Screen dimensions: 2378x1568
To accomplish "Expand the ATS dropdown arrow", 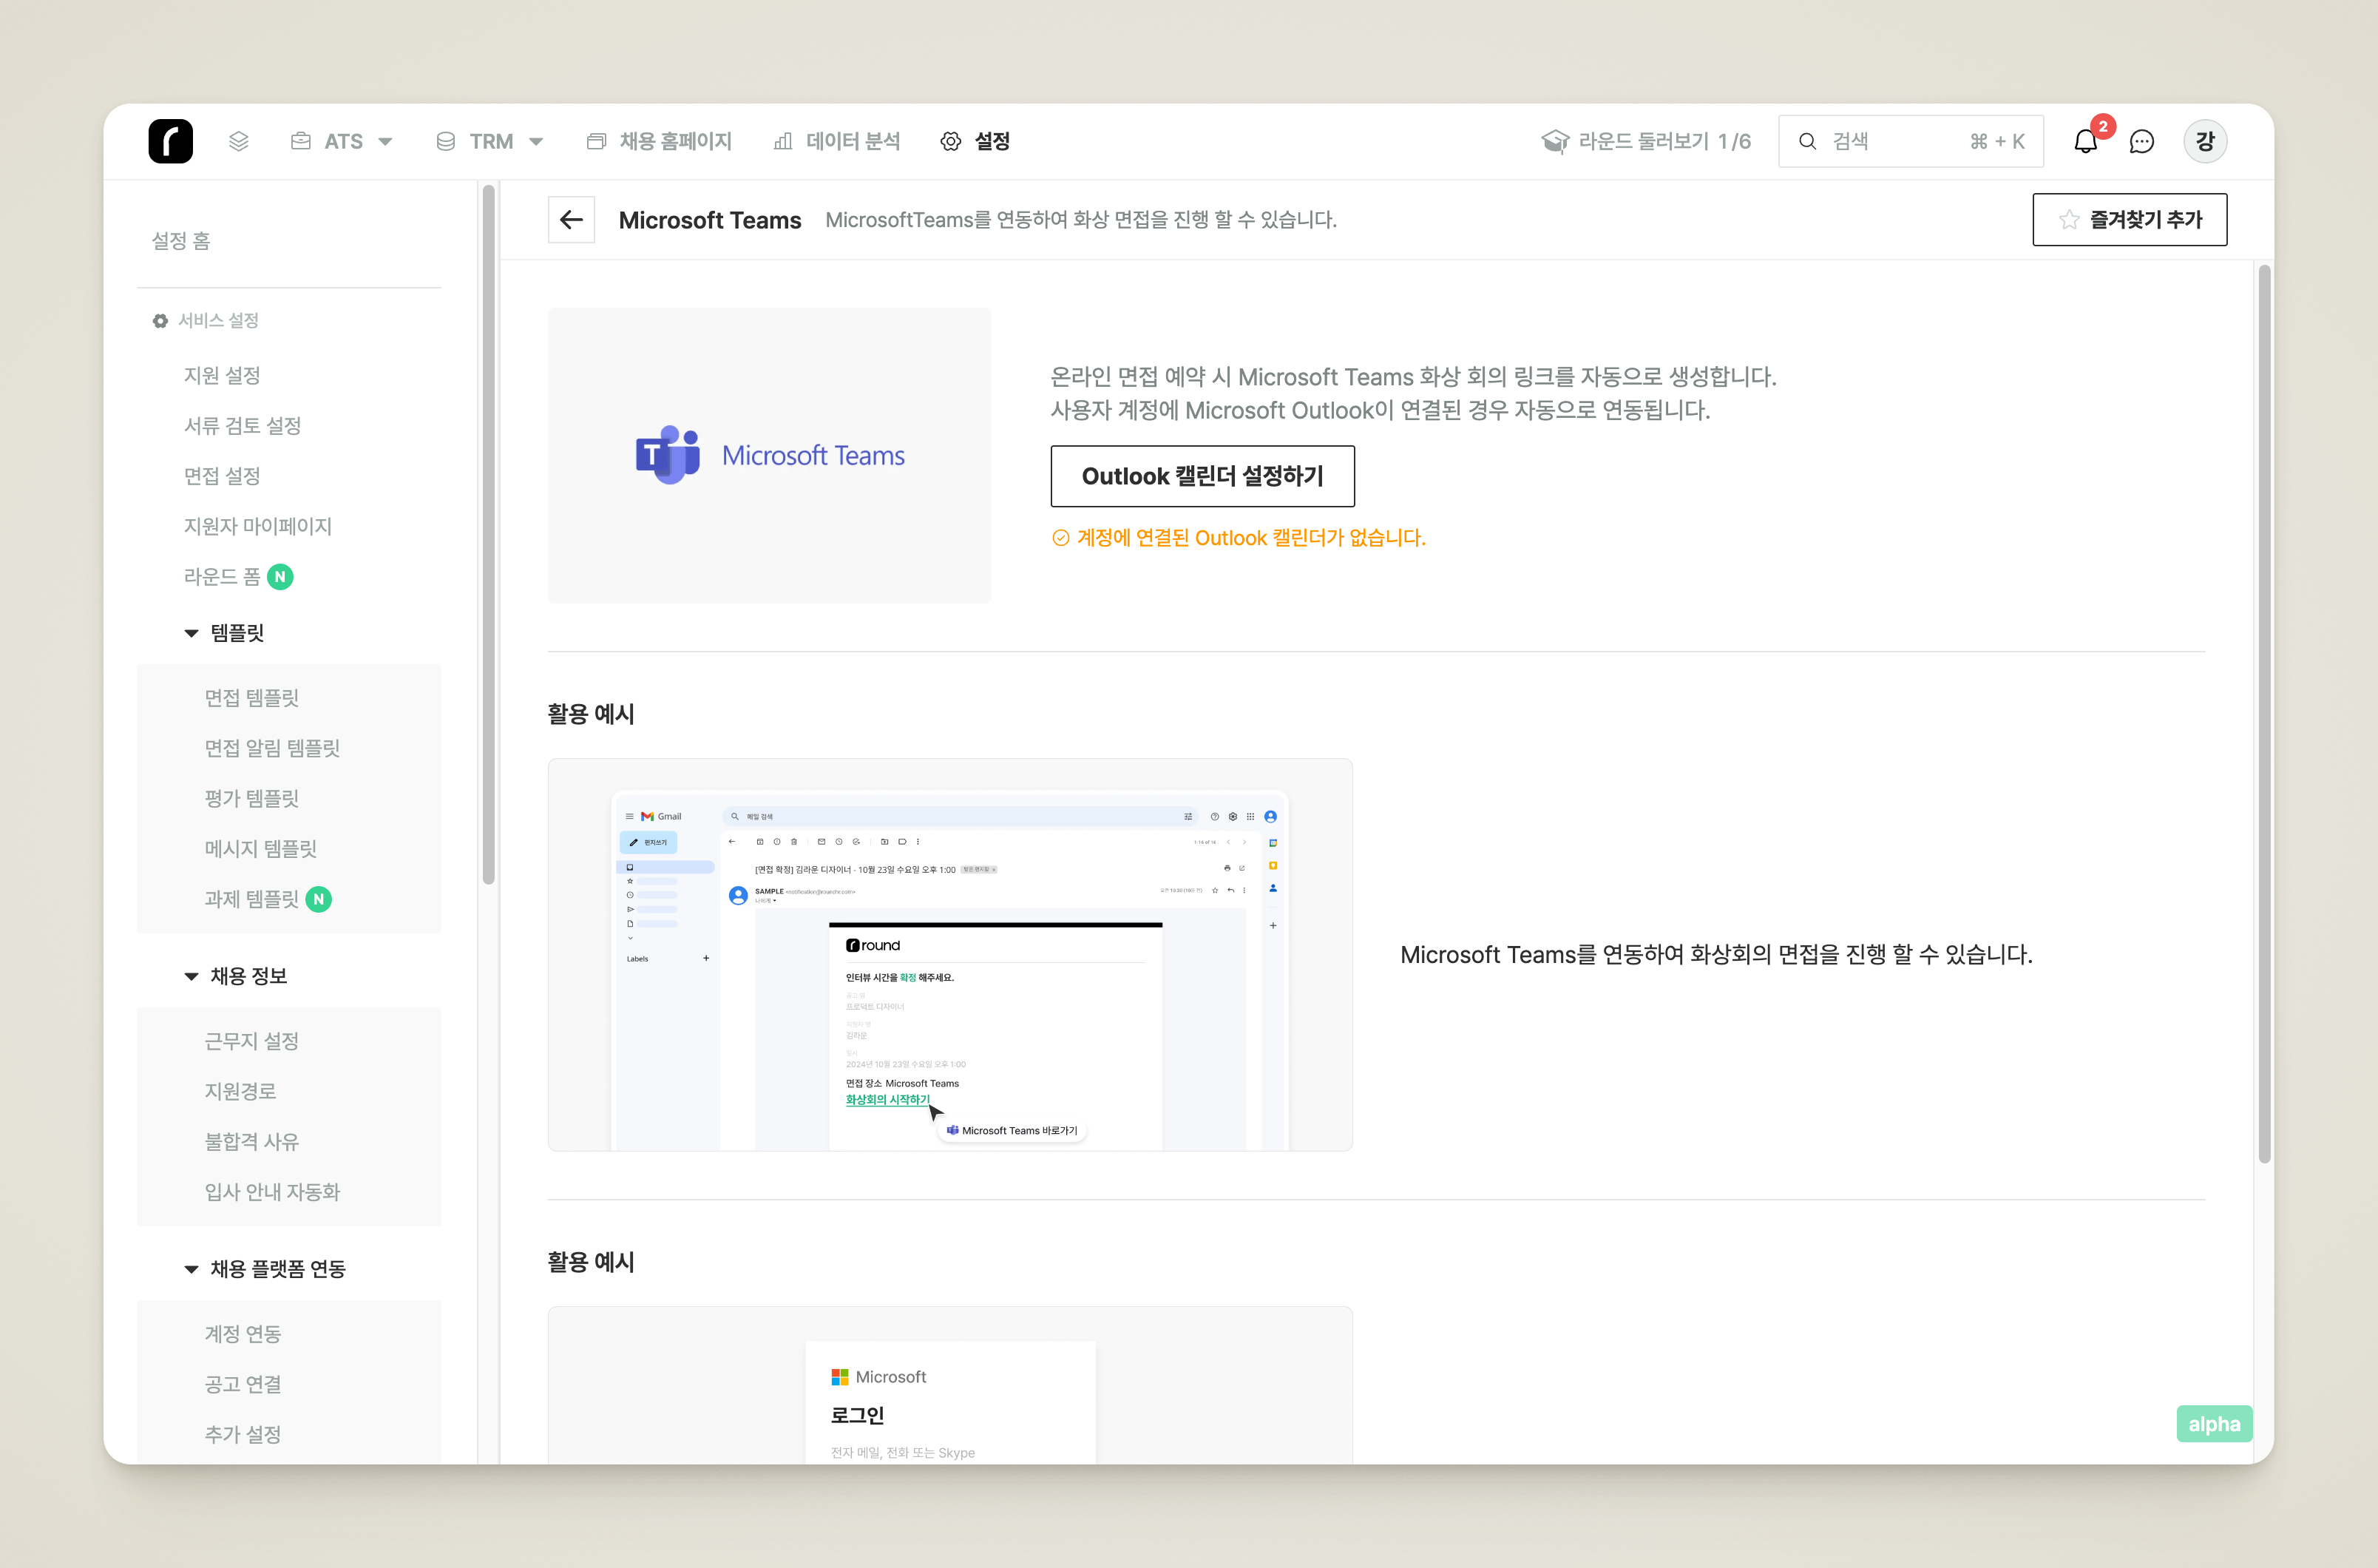I will 385,142.
